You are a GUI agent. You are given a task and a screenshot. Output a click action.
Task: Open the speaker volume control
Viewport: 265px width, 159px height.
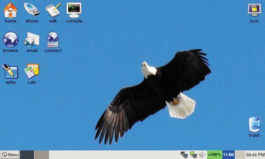202,154
